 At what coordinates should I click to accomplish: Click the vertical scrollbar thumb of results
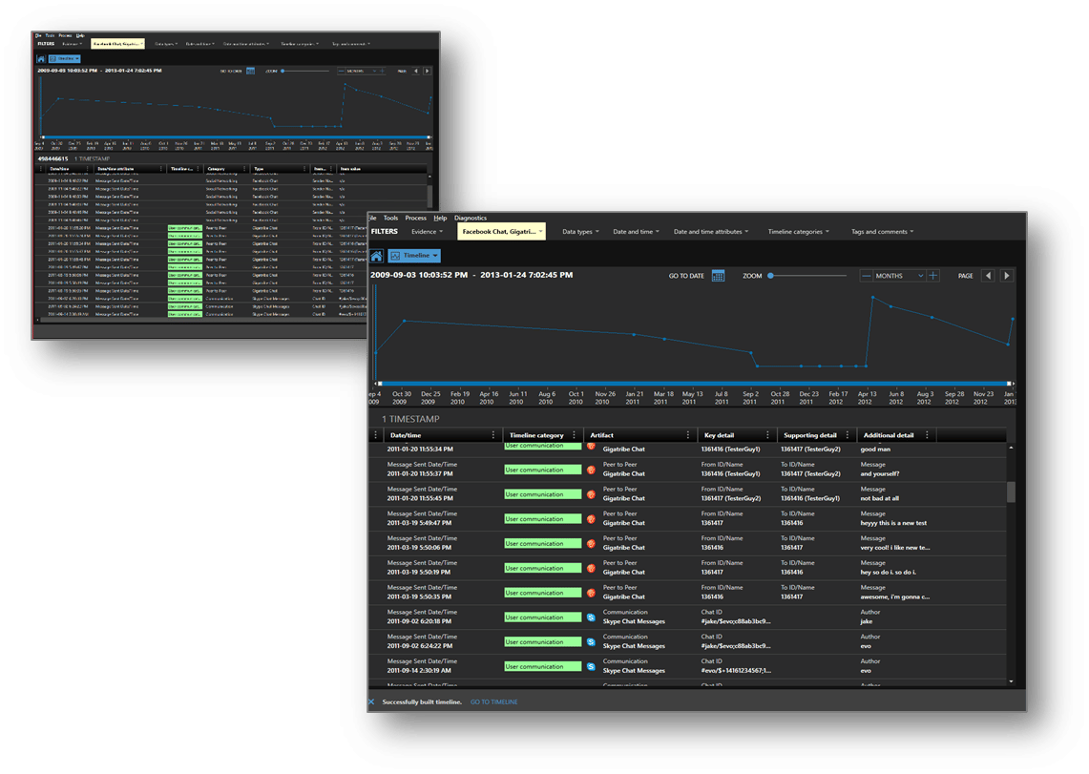(x=1011, y=492)
